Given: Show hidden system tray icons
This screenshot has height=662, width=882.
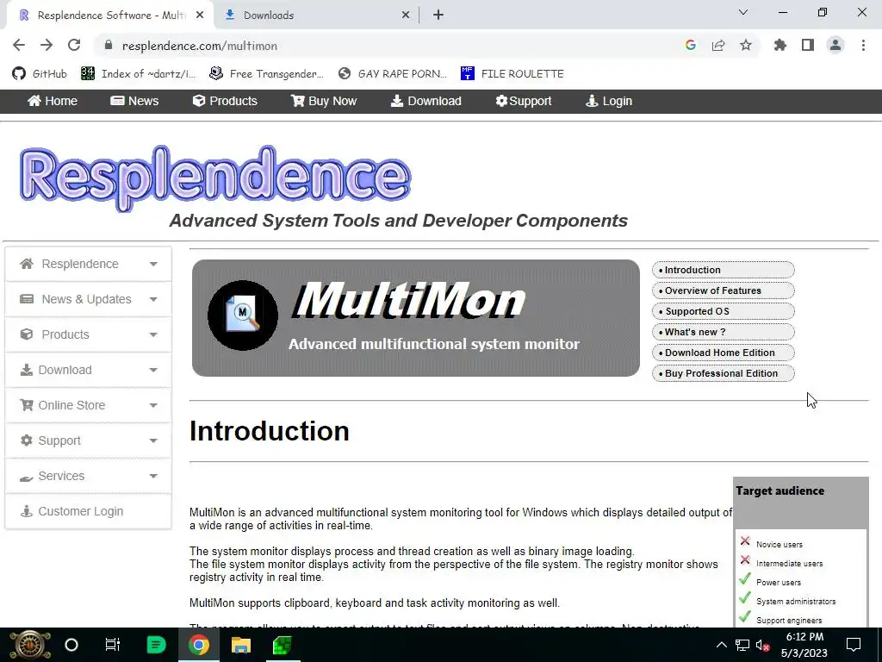Looking at the screenshot, I should point(721,645).
